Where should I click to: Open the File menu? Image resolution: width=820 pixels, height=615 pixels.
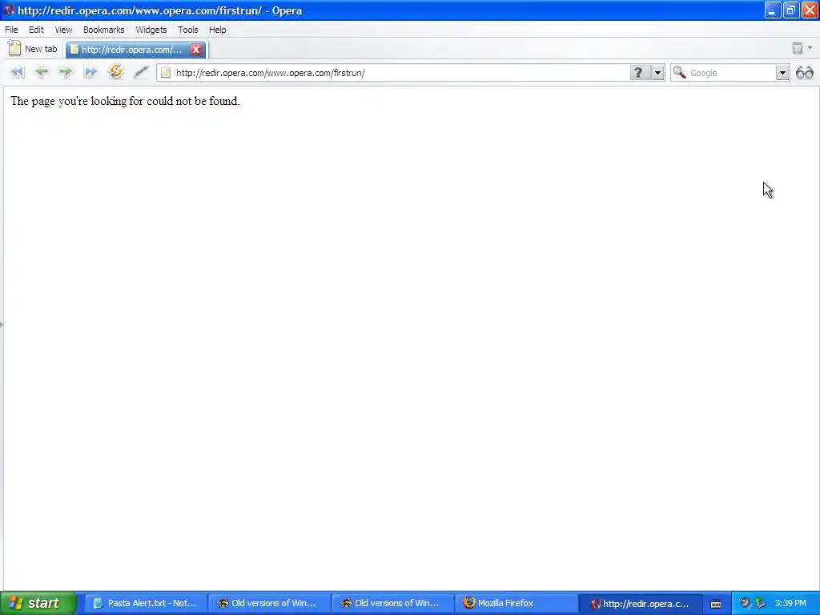coord(11,30)
